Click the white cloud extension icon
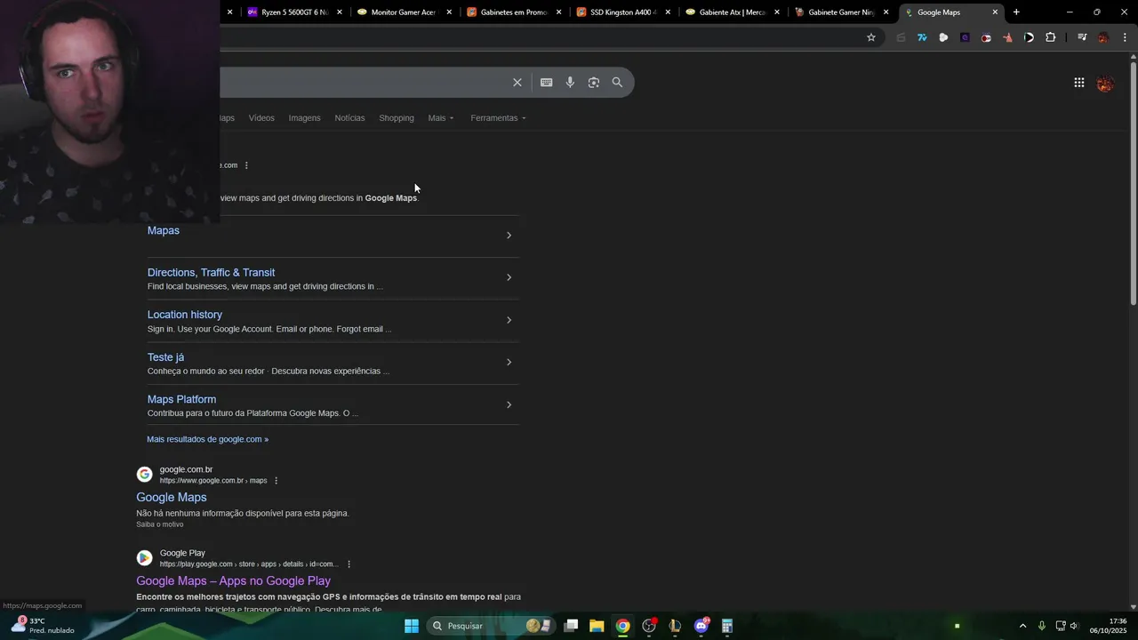The image size is (1138, 640). [x=943, y=37]
